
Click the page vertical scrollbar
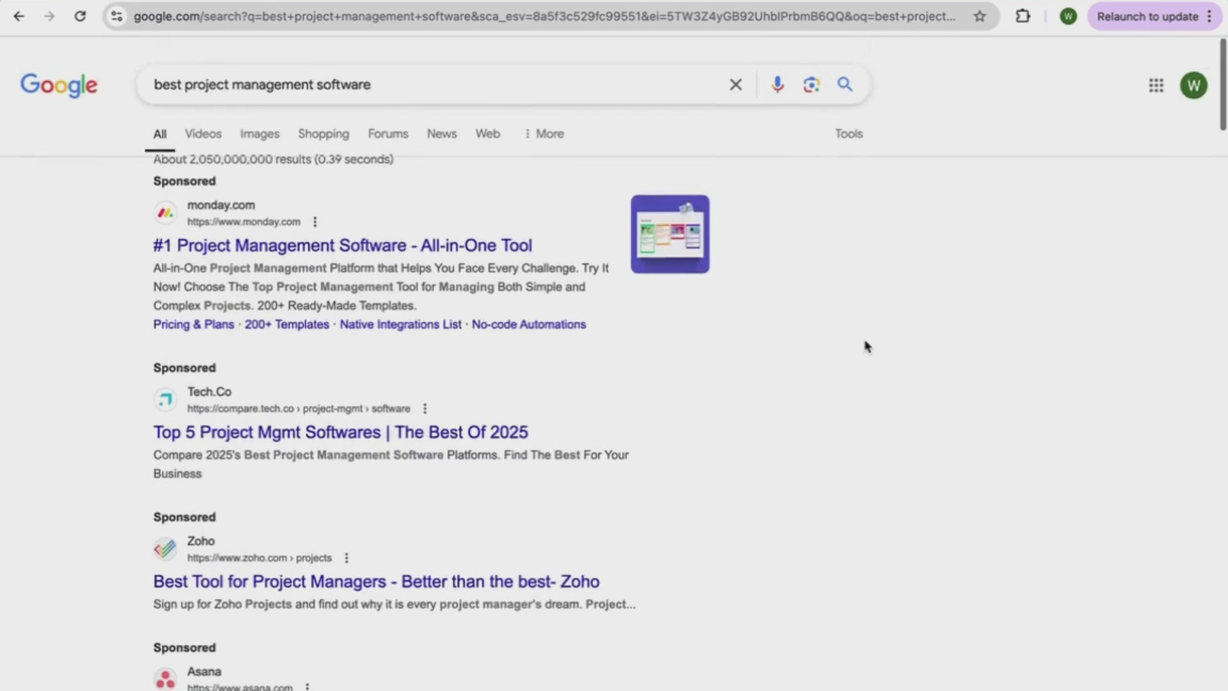pos(1222,83)
